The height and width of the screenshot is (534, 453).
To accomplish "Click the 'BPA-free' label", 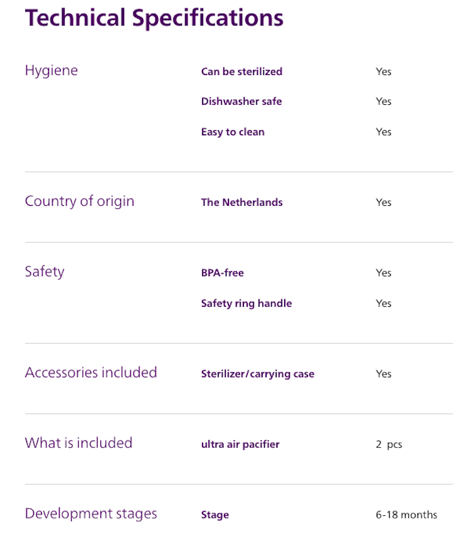I will click(x=223, y=273).
